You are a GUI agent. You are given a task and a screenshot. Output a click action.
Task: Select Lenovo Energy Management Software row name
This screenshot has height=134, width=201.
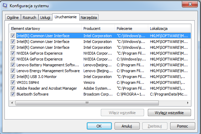(48, 71)
